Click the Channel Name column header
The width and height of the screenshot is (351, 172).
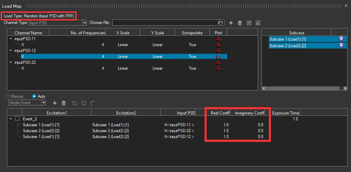[28, 33]
